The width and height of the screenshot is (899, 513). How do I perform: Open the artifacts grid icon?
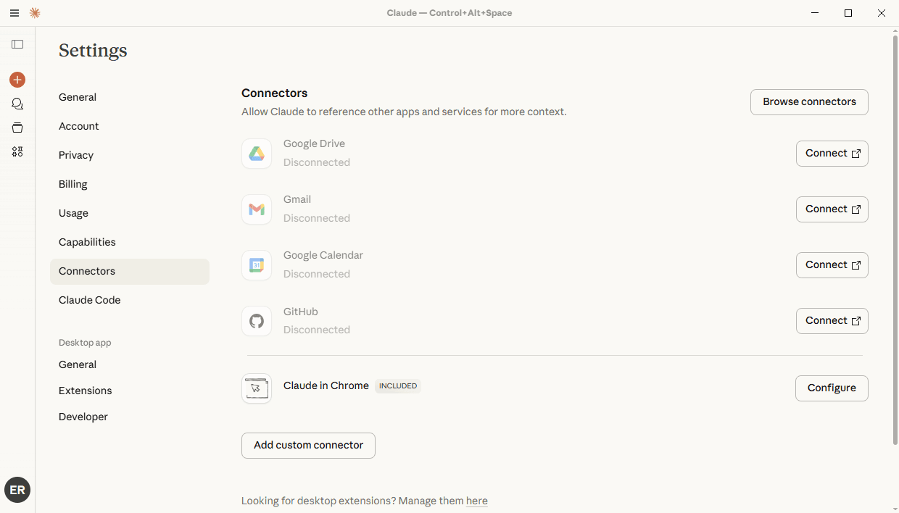coord(17,151)
